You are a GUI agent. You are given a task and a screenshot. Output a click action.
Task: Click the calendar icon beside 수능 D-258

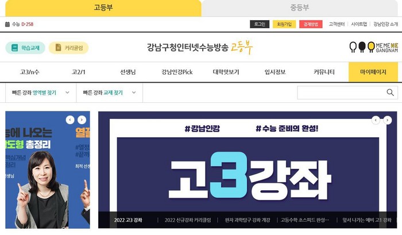[7, 24]
